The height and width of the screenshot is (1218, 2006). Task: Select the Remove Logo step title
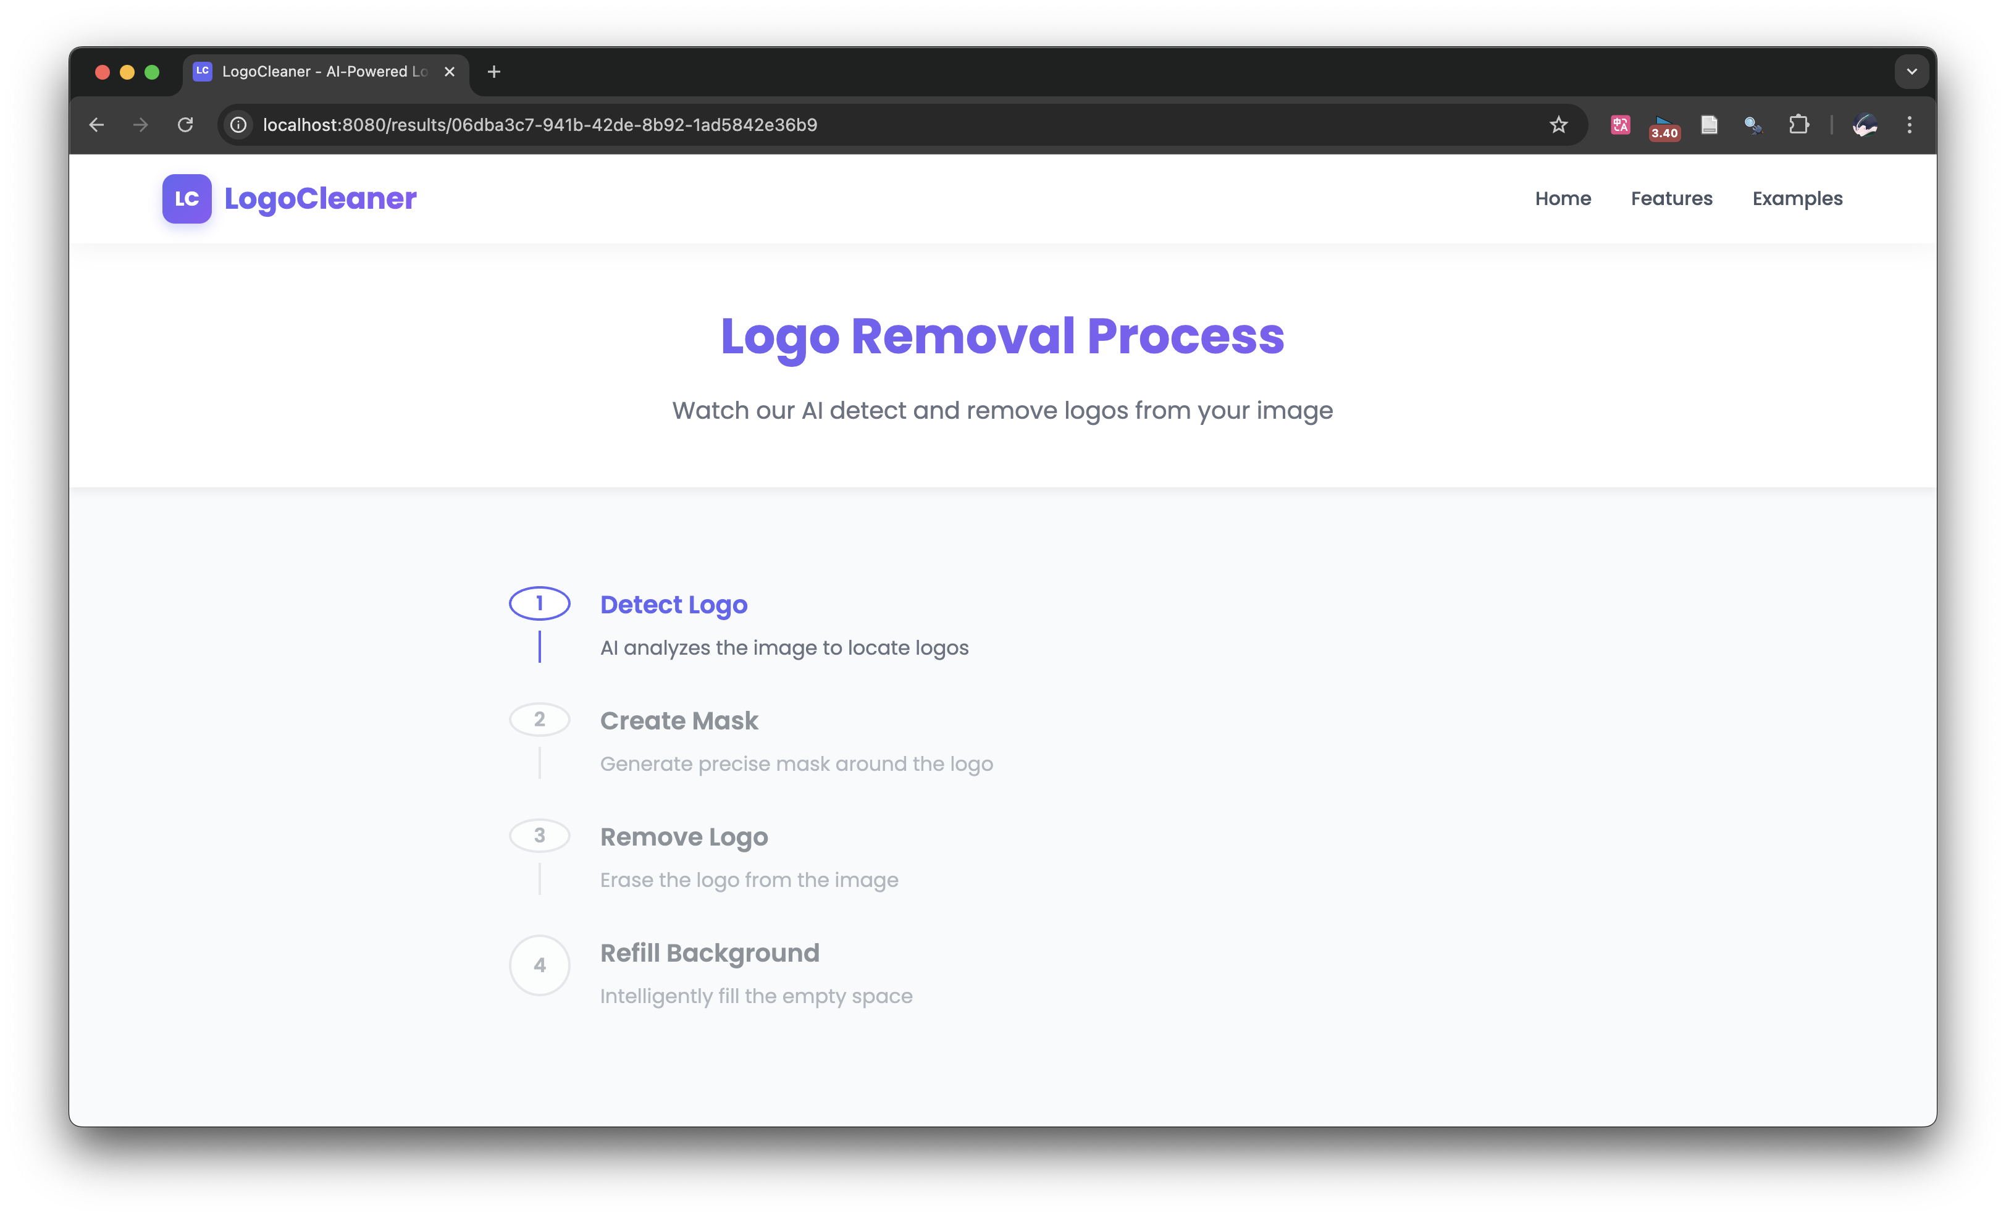684,837
